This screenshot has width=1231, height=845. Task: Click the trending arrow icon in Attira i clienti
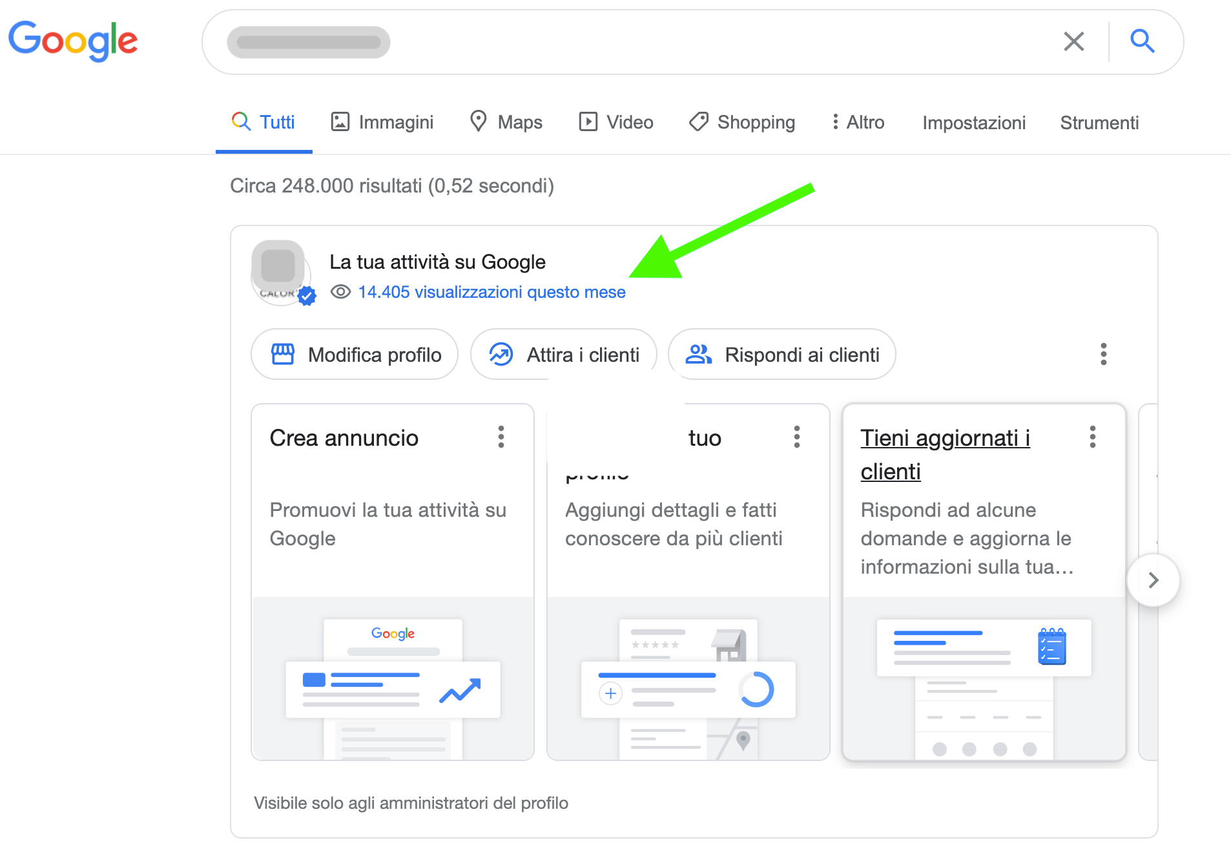(501, 354)
